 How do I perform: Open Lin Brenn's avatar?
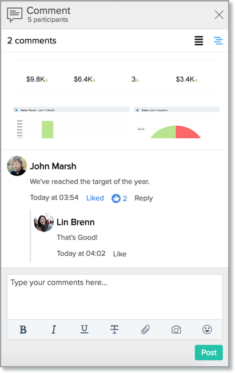[43, 222]
